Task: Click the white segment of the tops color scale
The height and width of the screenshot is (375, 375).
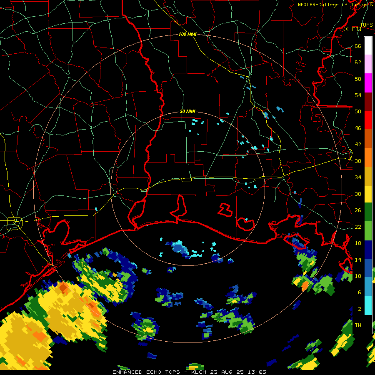Action: [368, 46]
